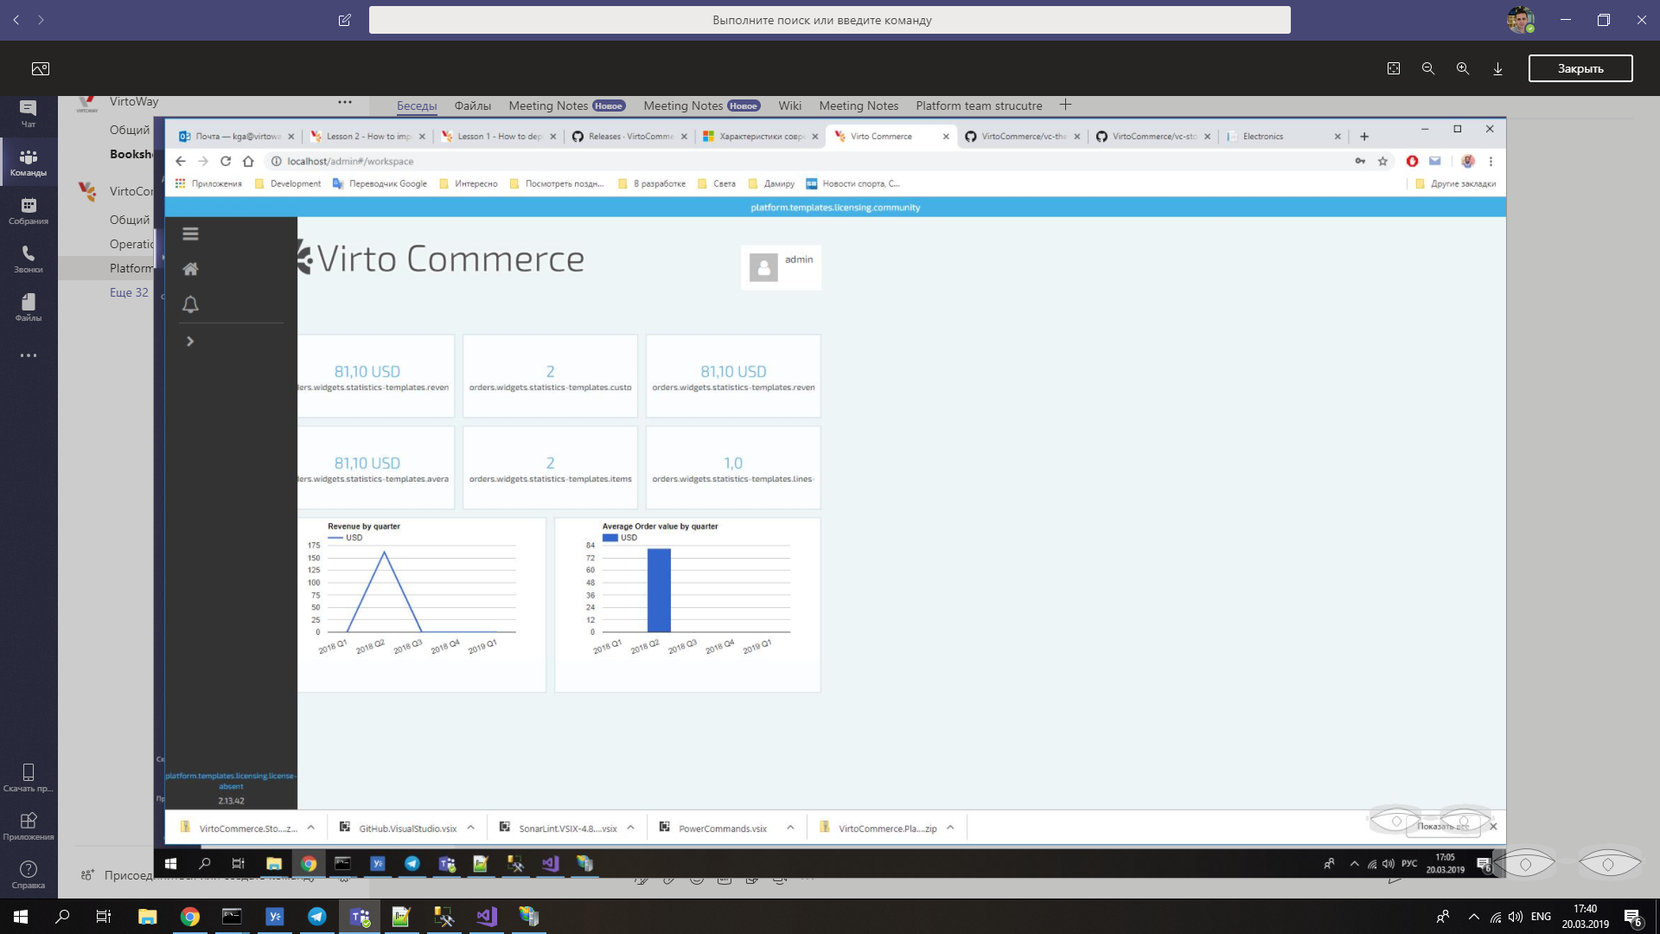Click the download icon in the Teams viewer toolbar
The image size is (1660, 934).
tap(1497, 68)
